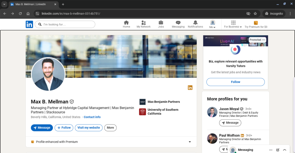
Task: Click the address bar URL
Action: click(71, 14)
